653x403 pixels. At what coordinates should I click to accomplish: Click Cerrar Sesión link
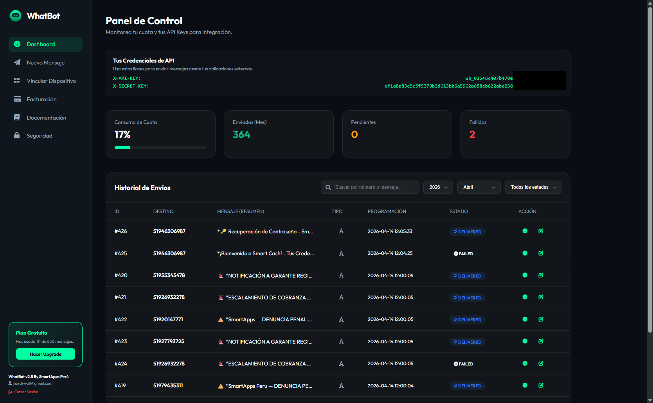coord(23,392)
